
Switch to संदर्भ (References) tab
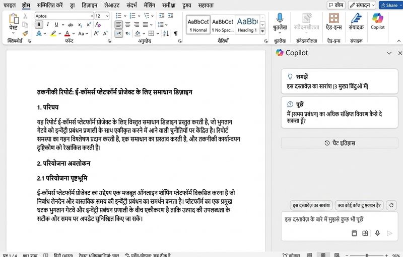[x=131, y=5]
